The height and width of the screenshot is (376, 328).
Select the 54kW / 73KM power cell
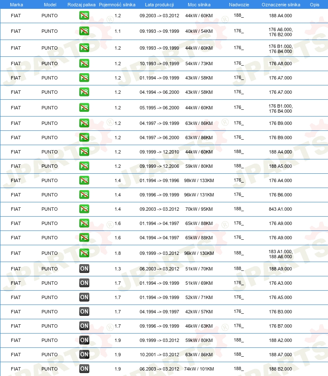199,64
